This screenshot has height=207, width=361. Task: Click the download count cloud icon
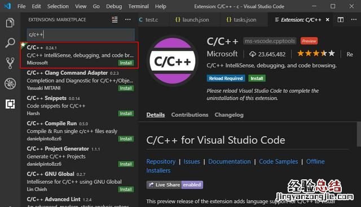[x=253, y=54]
